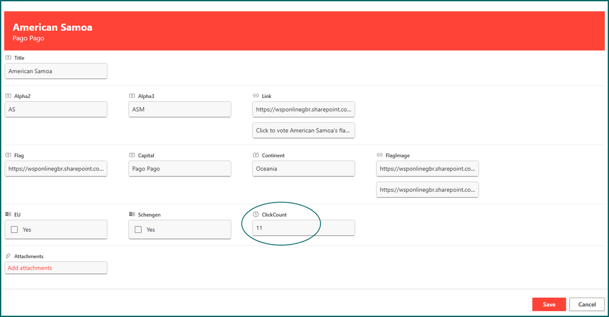Click the yes/no icon next to Schengen
Image resolution: width=609 pixels, height=317 pixels.
tap(132, 214)
